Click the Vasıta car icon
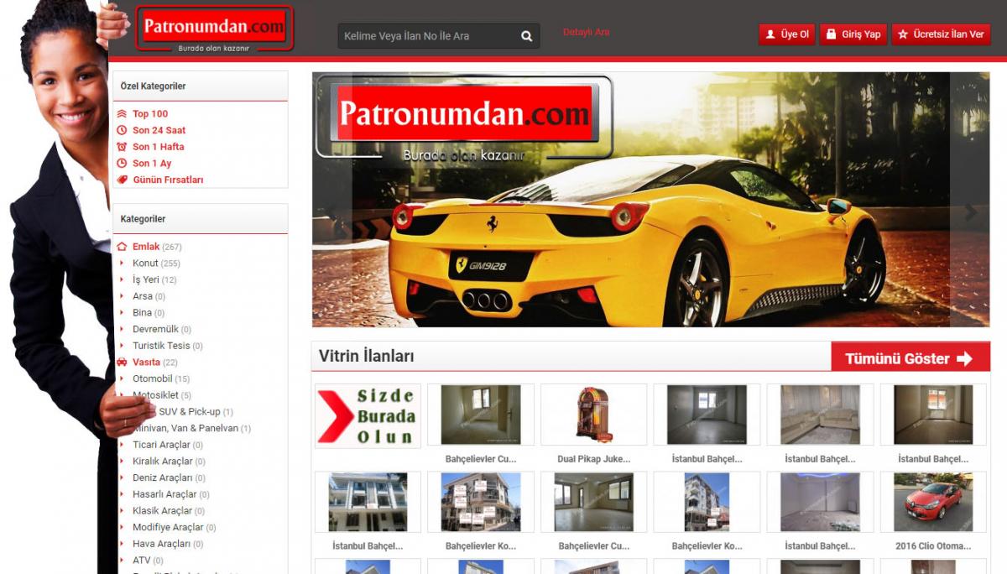This screenshot has width=1007, height=574. (122, 363)
